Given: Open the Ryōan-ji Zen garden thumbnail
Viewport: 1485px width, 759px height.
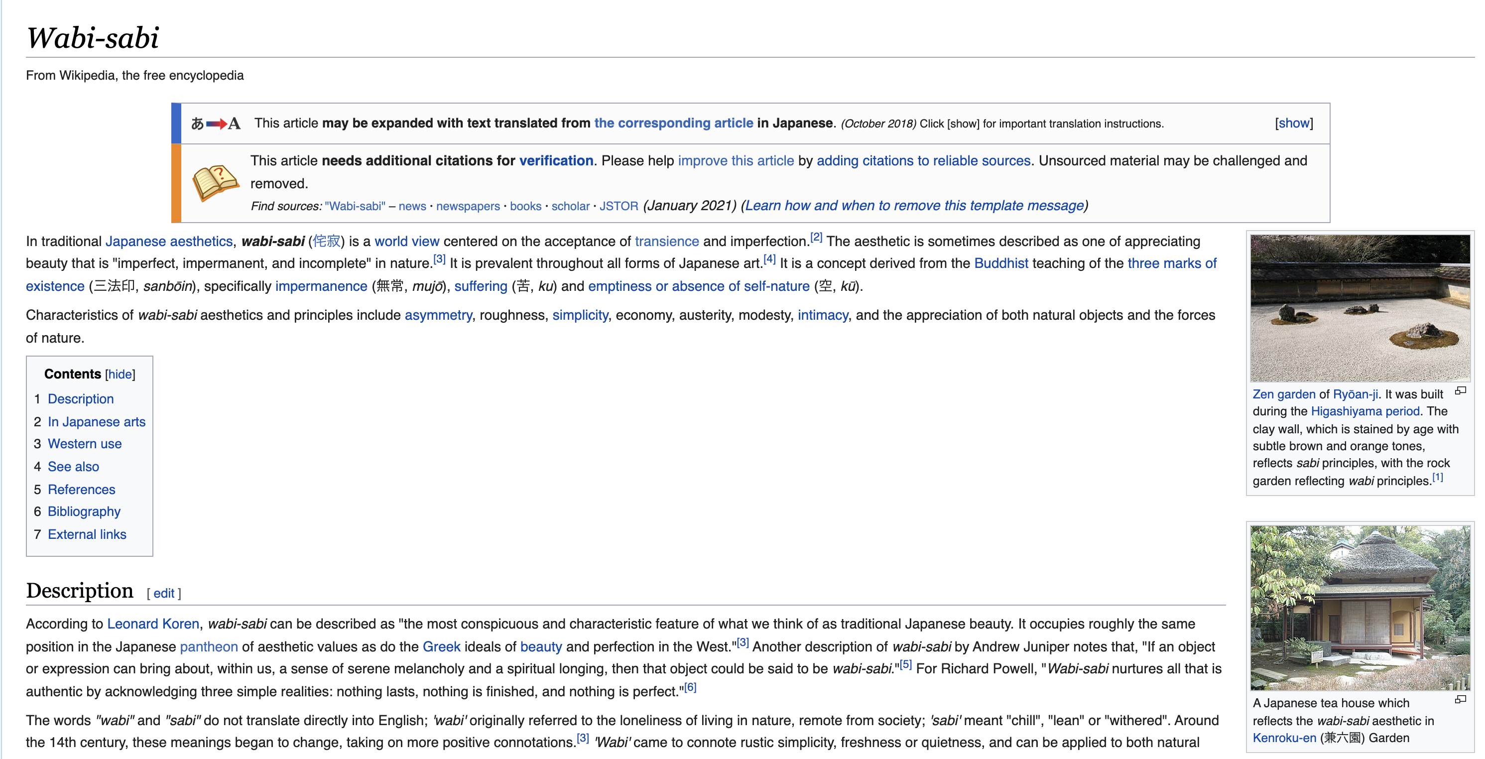Looking at the screenshot, I should [x=1360, y=307].
